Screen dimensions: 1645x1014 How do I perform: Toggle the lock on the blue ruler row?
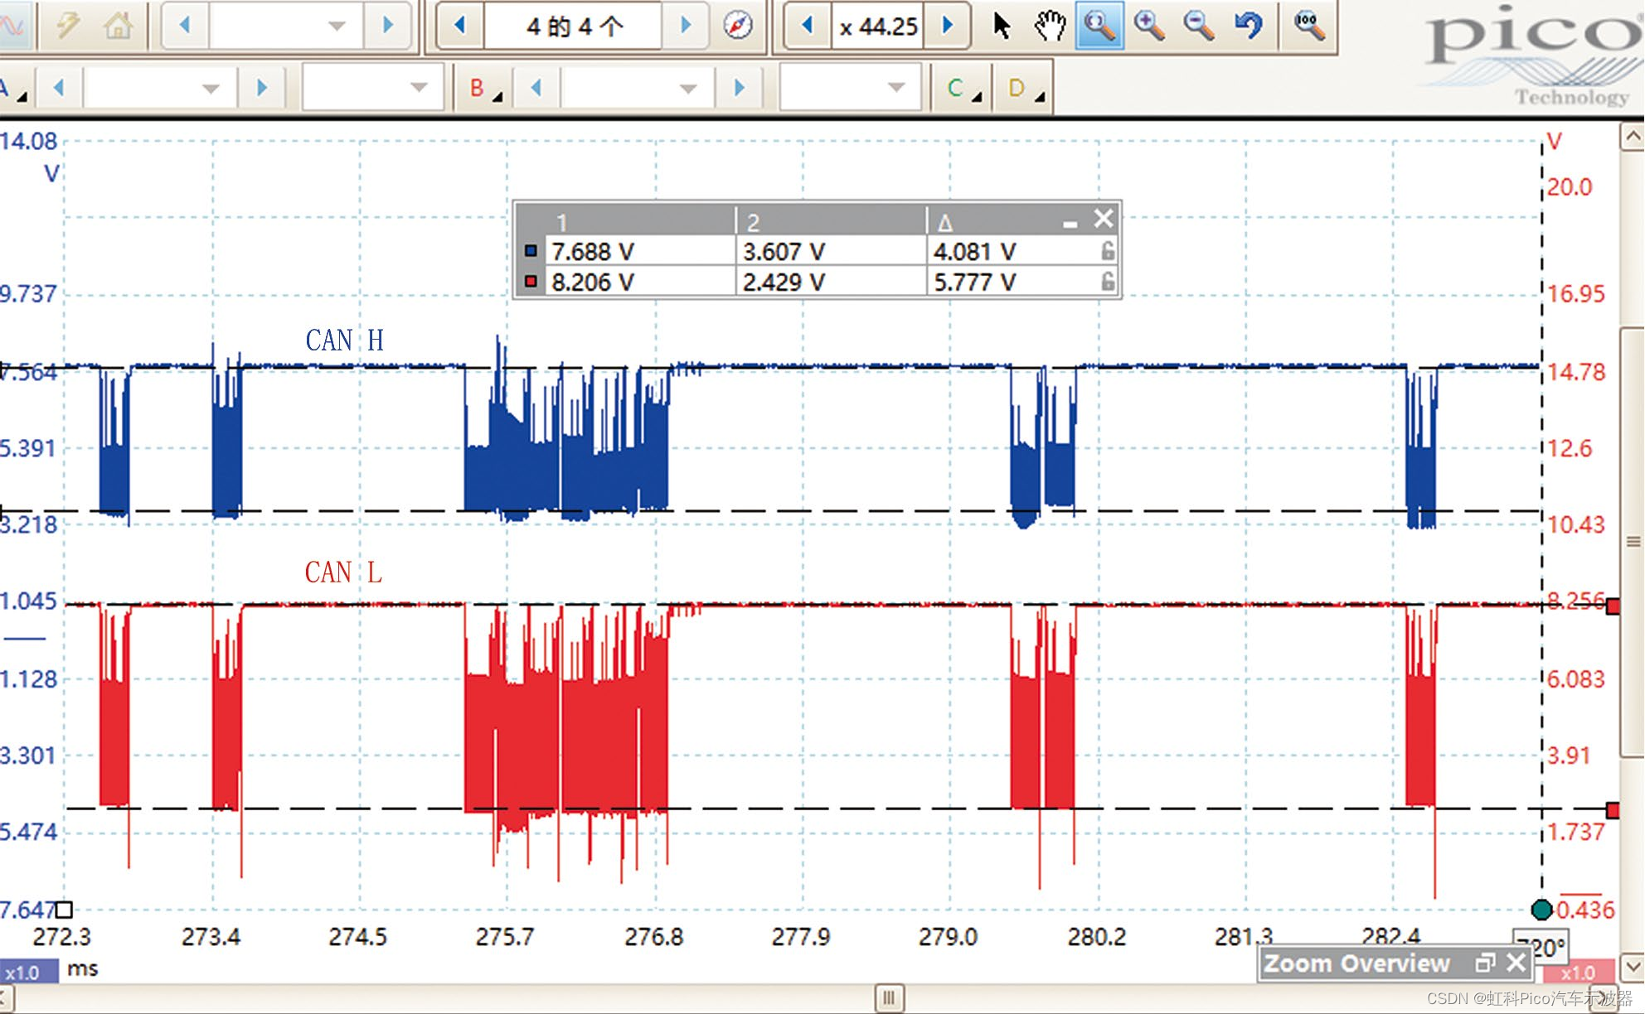click(1108, 250)
